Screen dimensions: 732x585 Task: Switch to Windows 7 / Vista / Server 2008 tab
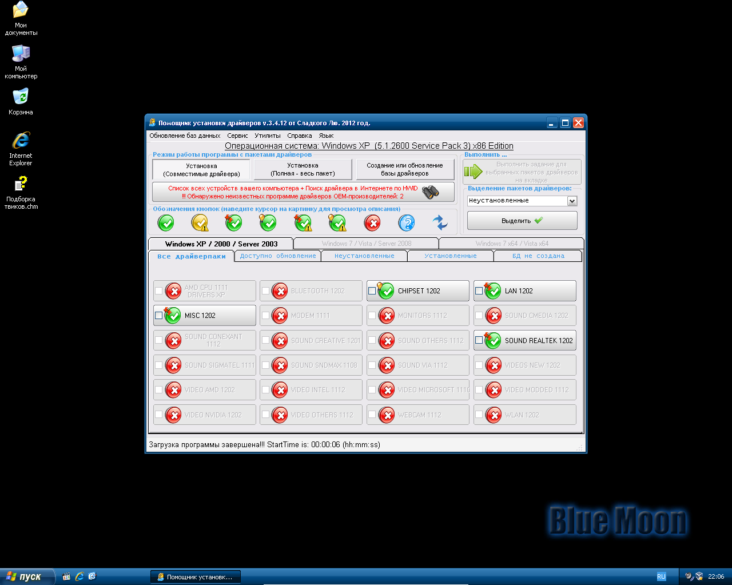367,244
